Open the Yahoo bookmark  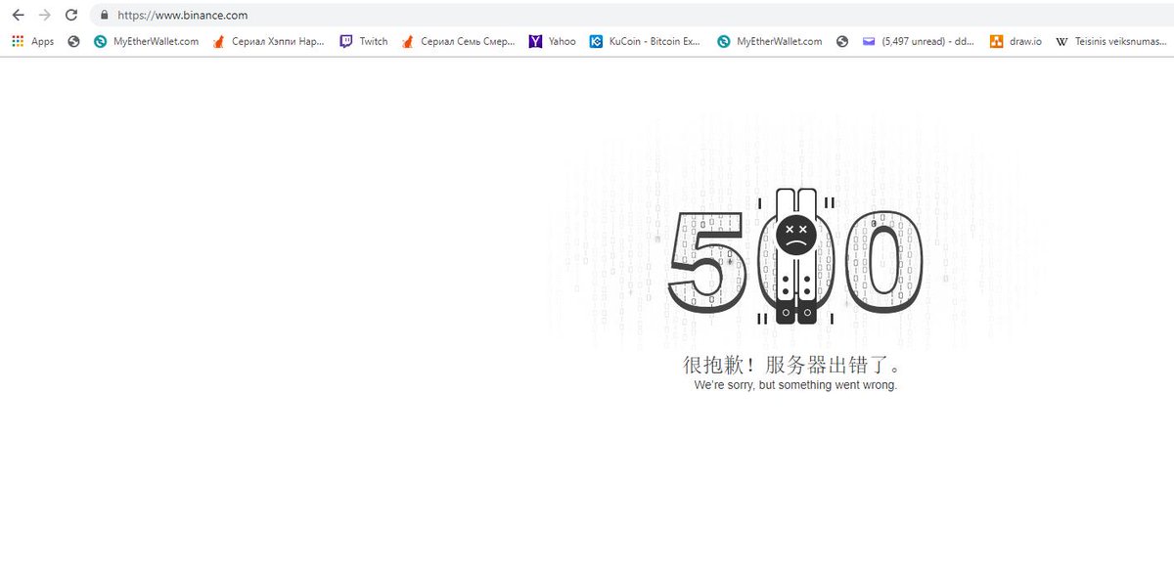(x=553, y=41)
